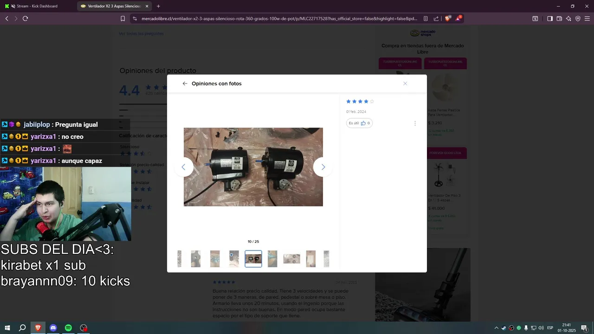Switch to Stream - Kick Dashboard tab
This screenshot has height=334, width=594.
(38, 6)
